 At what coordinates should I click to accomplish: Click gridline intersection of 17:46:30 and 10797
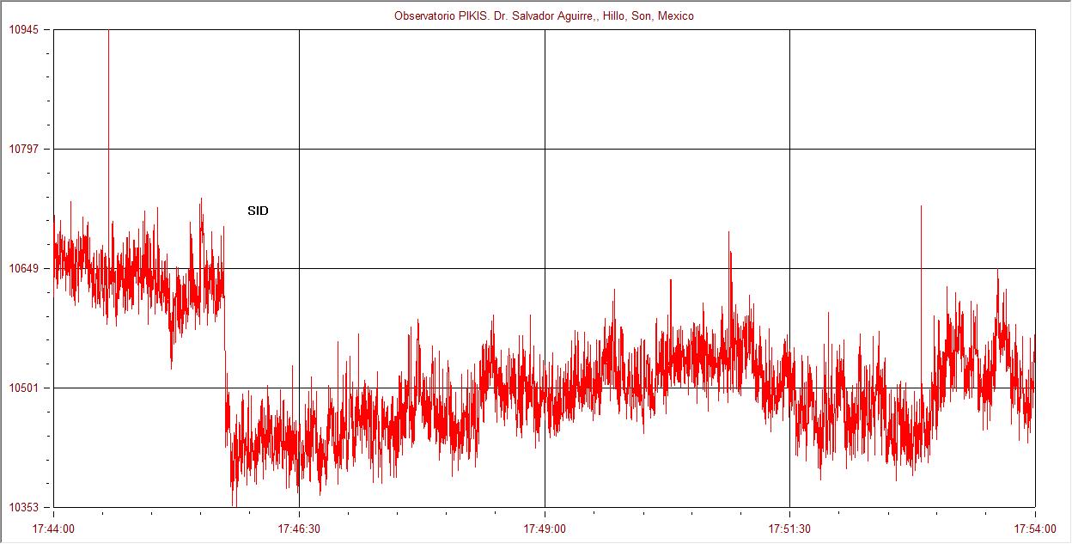299,149
